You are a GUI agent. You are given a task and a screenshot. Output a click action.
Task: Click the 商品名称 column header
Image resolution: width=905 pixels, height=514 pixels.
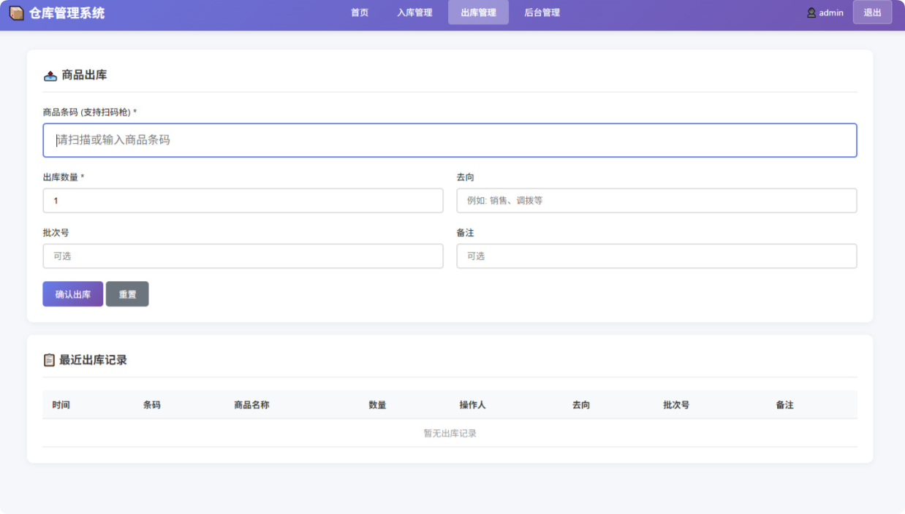point(251,404)
